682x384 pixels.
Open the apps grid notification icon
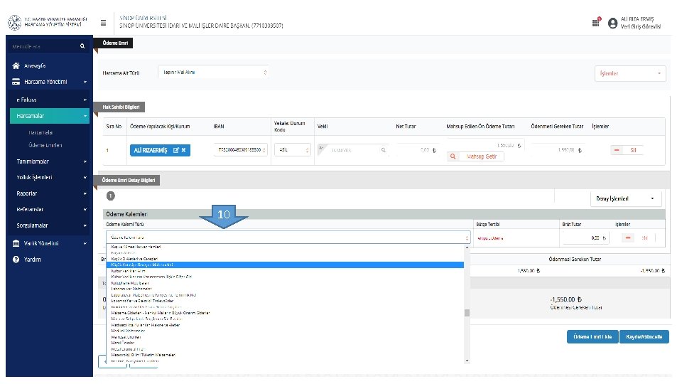click(596, 22)
